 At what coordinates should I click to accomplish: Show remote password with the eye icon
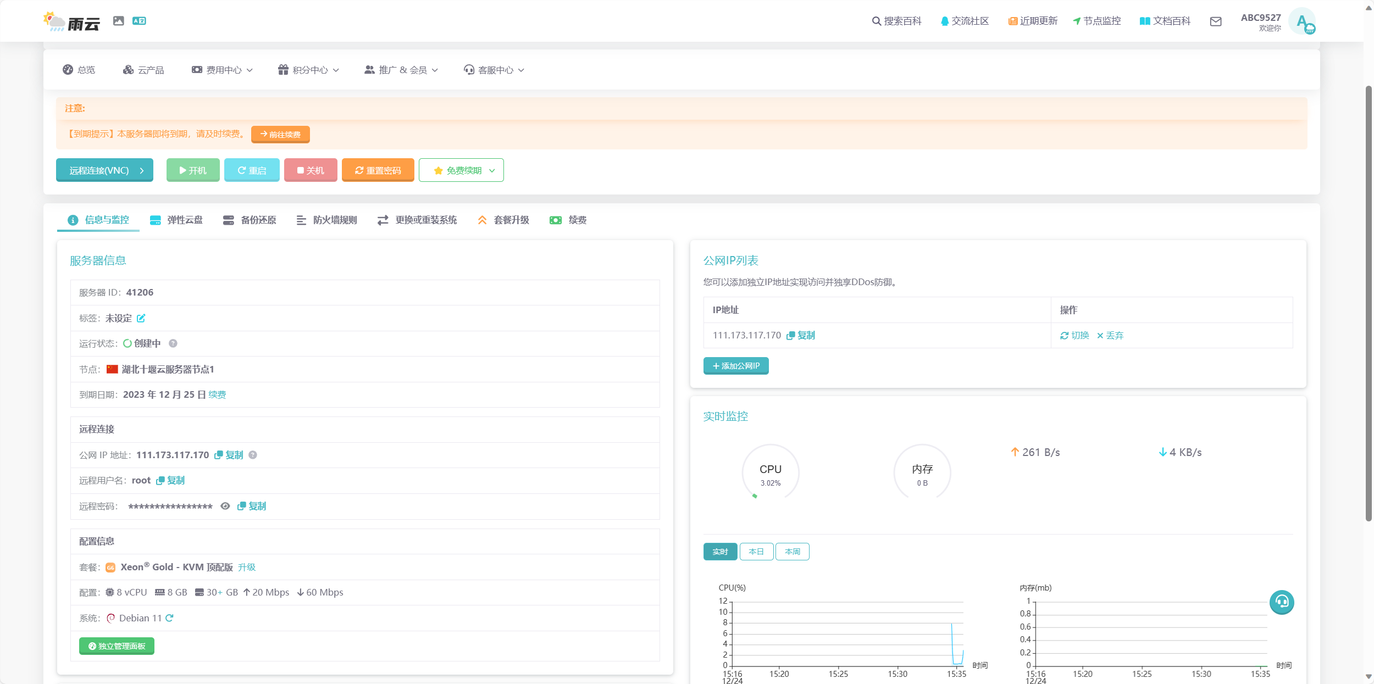[x=225, y=506]
